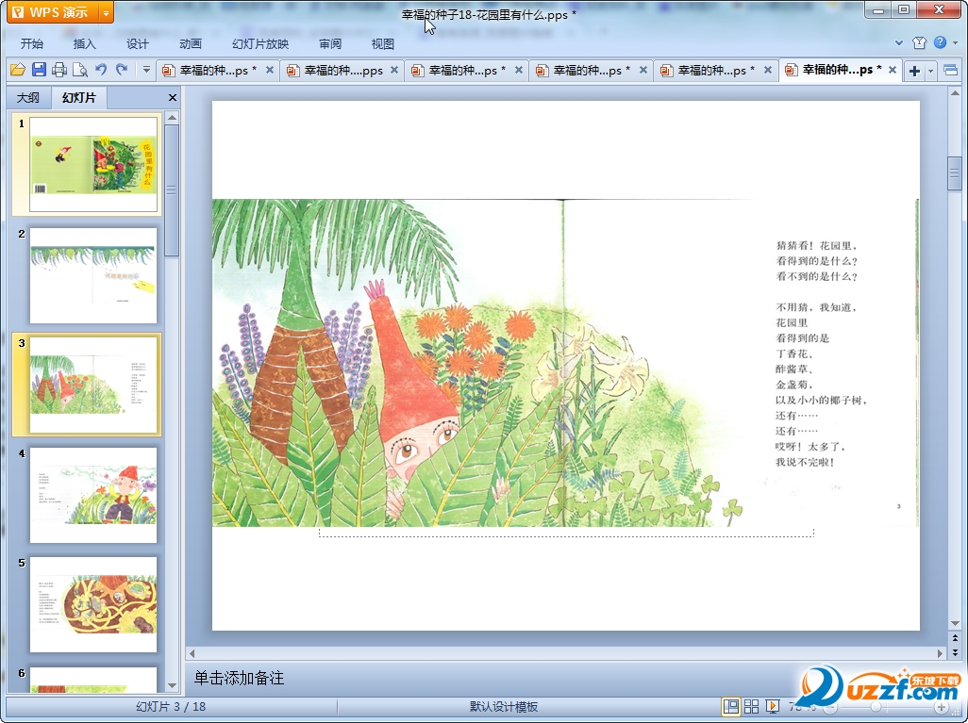
Task: Click the slide text 以及小小的椰子树，
Action: click(822, 400)
